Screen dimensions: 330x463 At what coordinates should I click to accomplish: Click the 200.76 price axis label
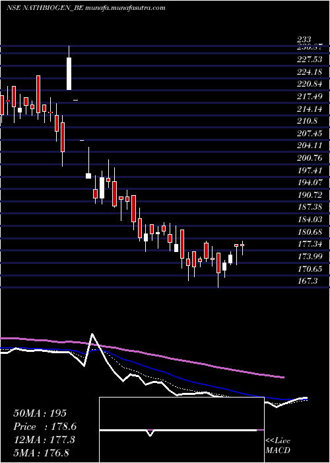click(310, 158)
